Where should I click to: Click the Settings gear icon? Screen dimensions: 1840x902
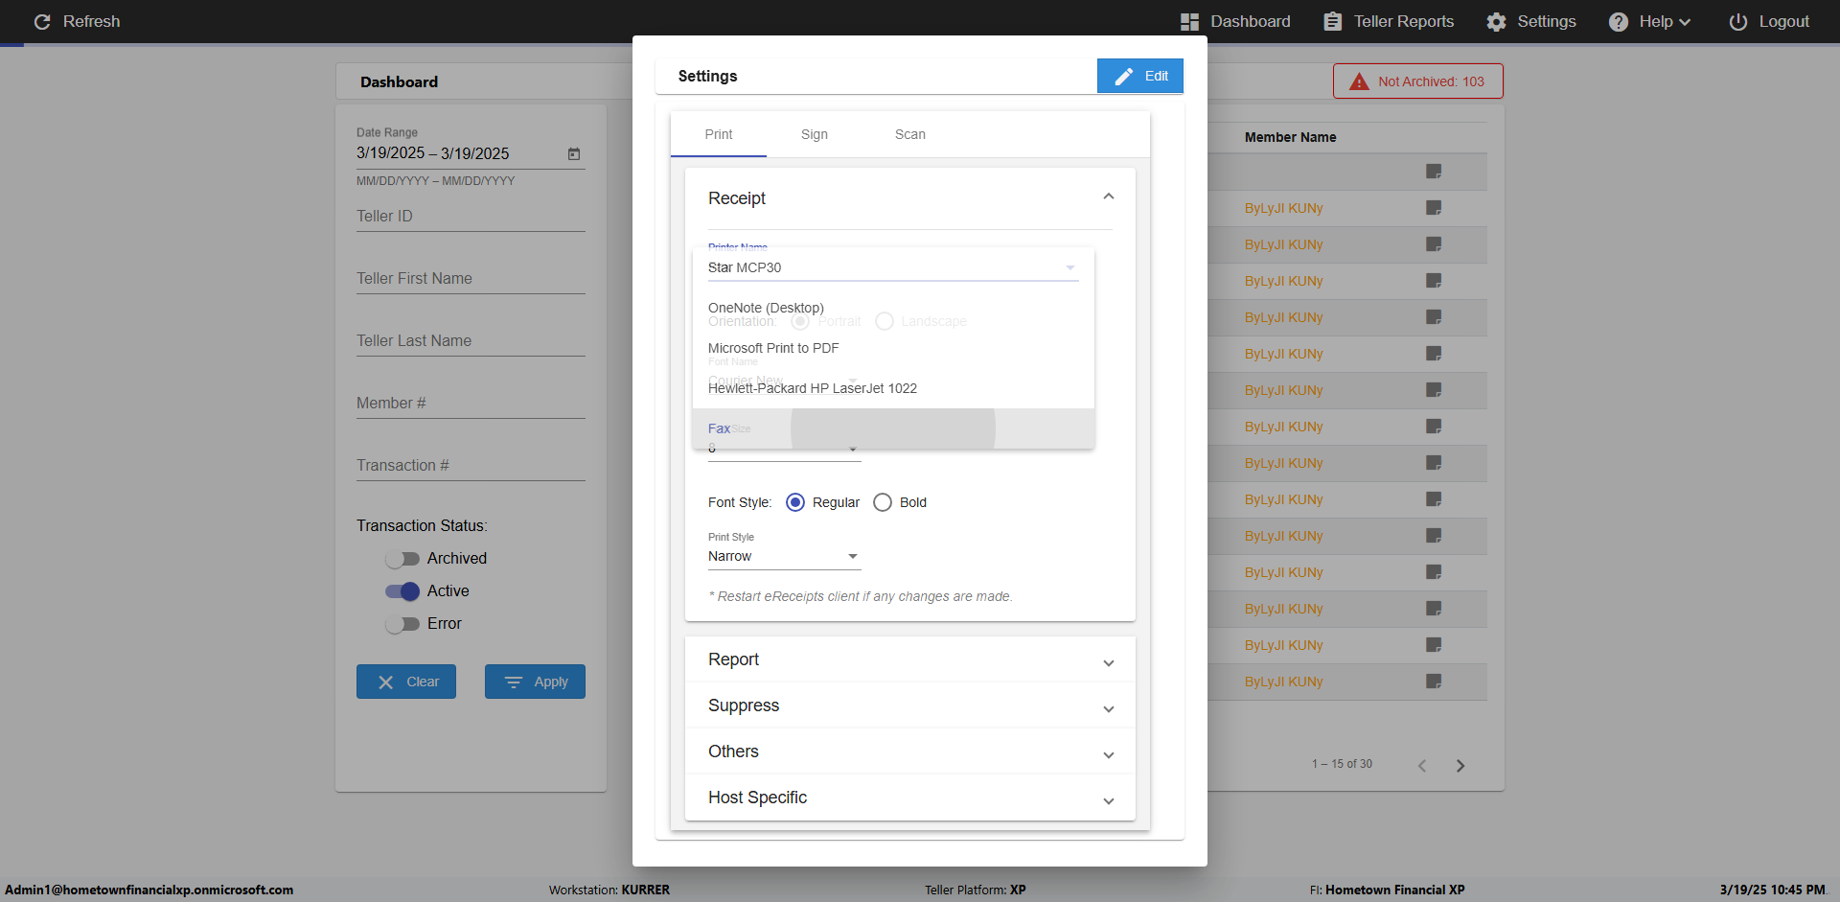tap(1496, 21)
